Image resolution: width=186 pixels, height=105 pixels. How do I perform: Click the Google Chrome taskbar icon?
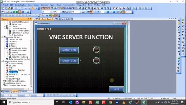point(110,102)
